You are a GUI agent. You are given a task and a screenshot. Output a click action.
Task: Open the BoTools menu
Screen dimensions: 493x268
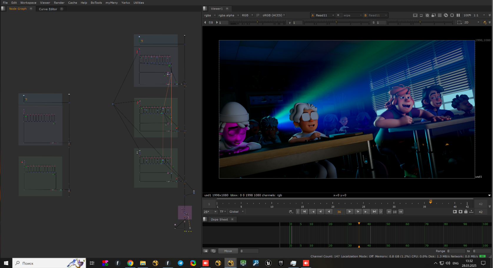click(96, 3)
